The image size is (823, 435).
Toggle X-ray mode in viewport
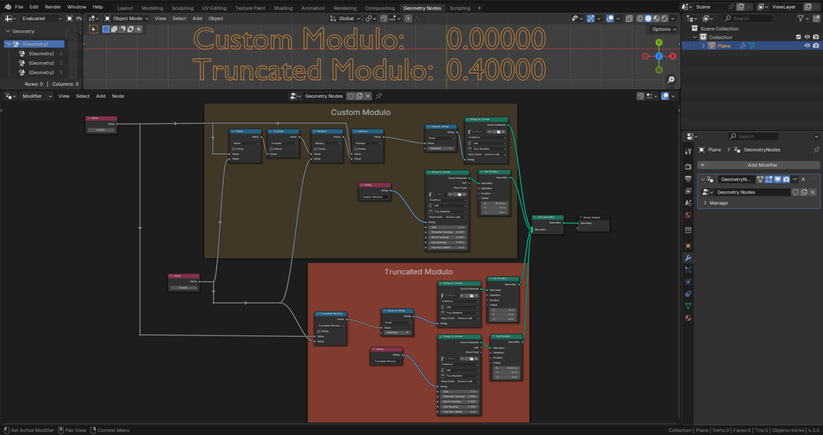[628, 19]
